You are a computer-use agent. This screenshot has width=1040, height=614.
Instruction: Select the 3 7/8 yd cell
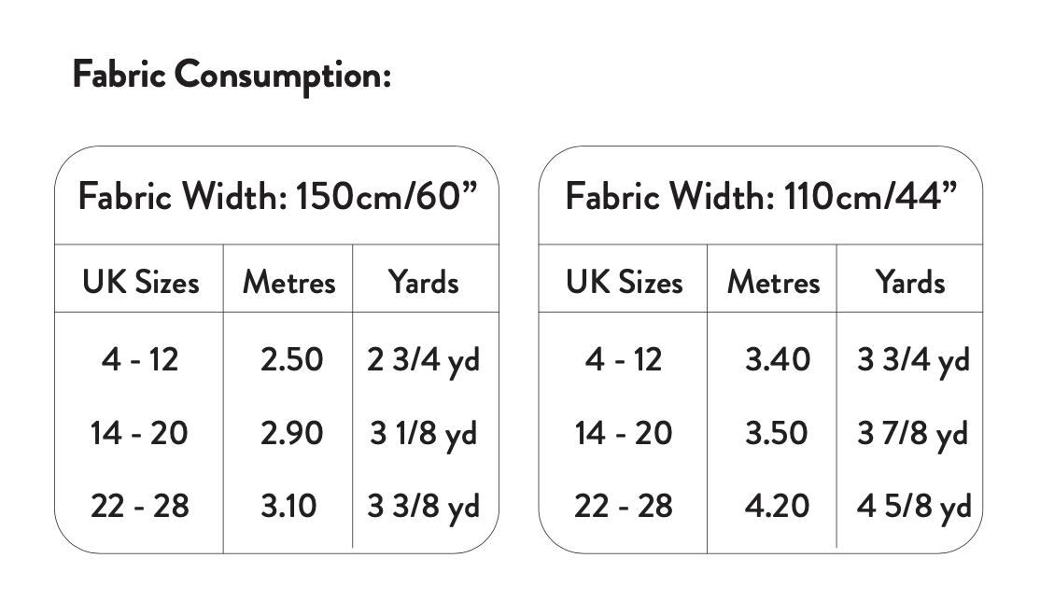[x=913, y=434]
